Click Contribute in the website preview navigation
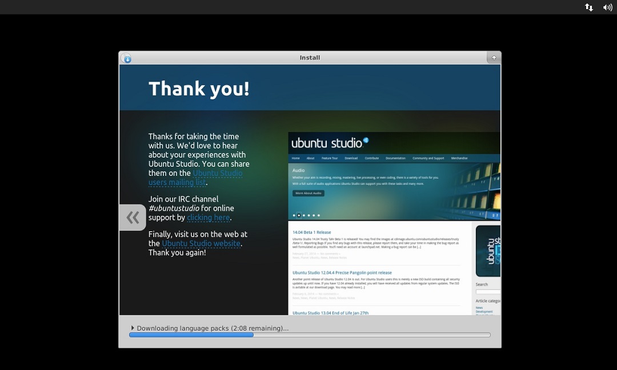This screenshot has width=617, height=370. [x=371, y=158]
